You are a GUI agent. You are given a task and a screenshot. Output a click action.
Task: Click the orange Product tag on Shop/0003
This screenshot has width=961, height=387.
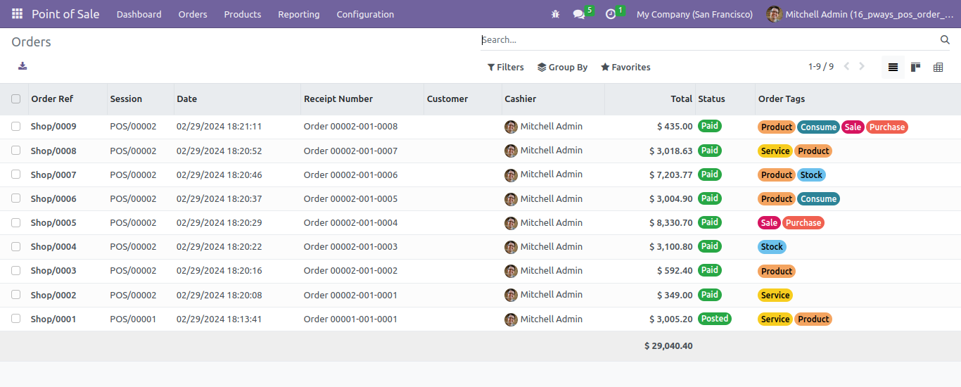coord(777,271)
